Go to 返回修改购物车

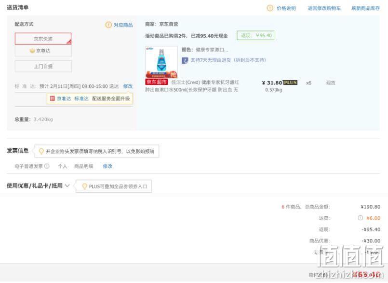[x=324, y=8]
